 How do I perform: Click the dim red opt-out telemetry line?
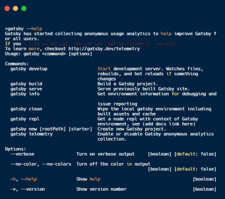coord(100,43)
